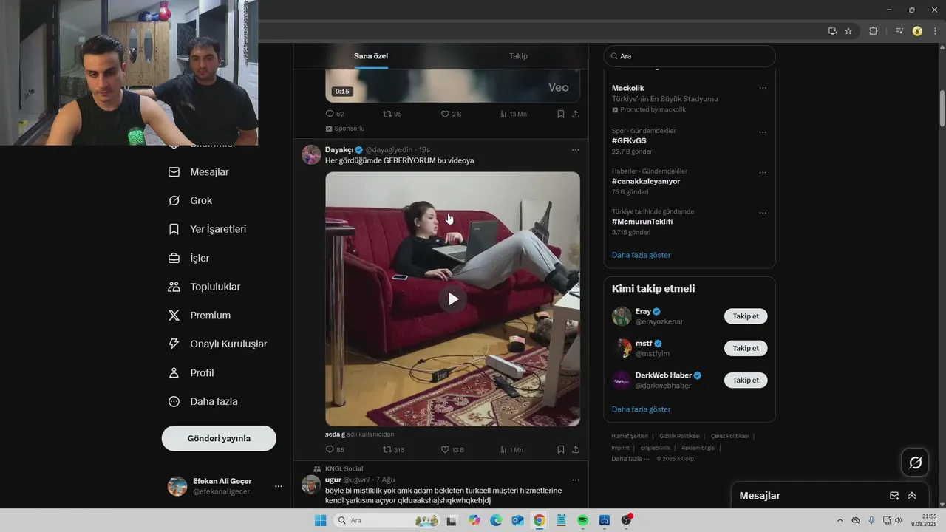The height and width of the screenshot is (532, 946).
Task: Open more options on Dayakçı's post
Action: (x=576, y=150)
